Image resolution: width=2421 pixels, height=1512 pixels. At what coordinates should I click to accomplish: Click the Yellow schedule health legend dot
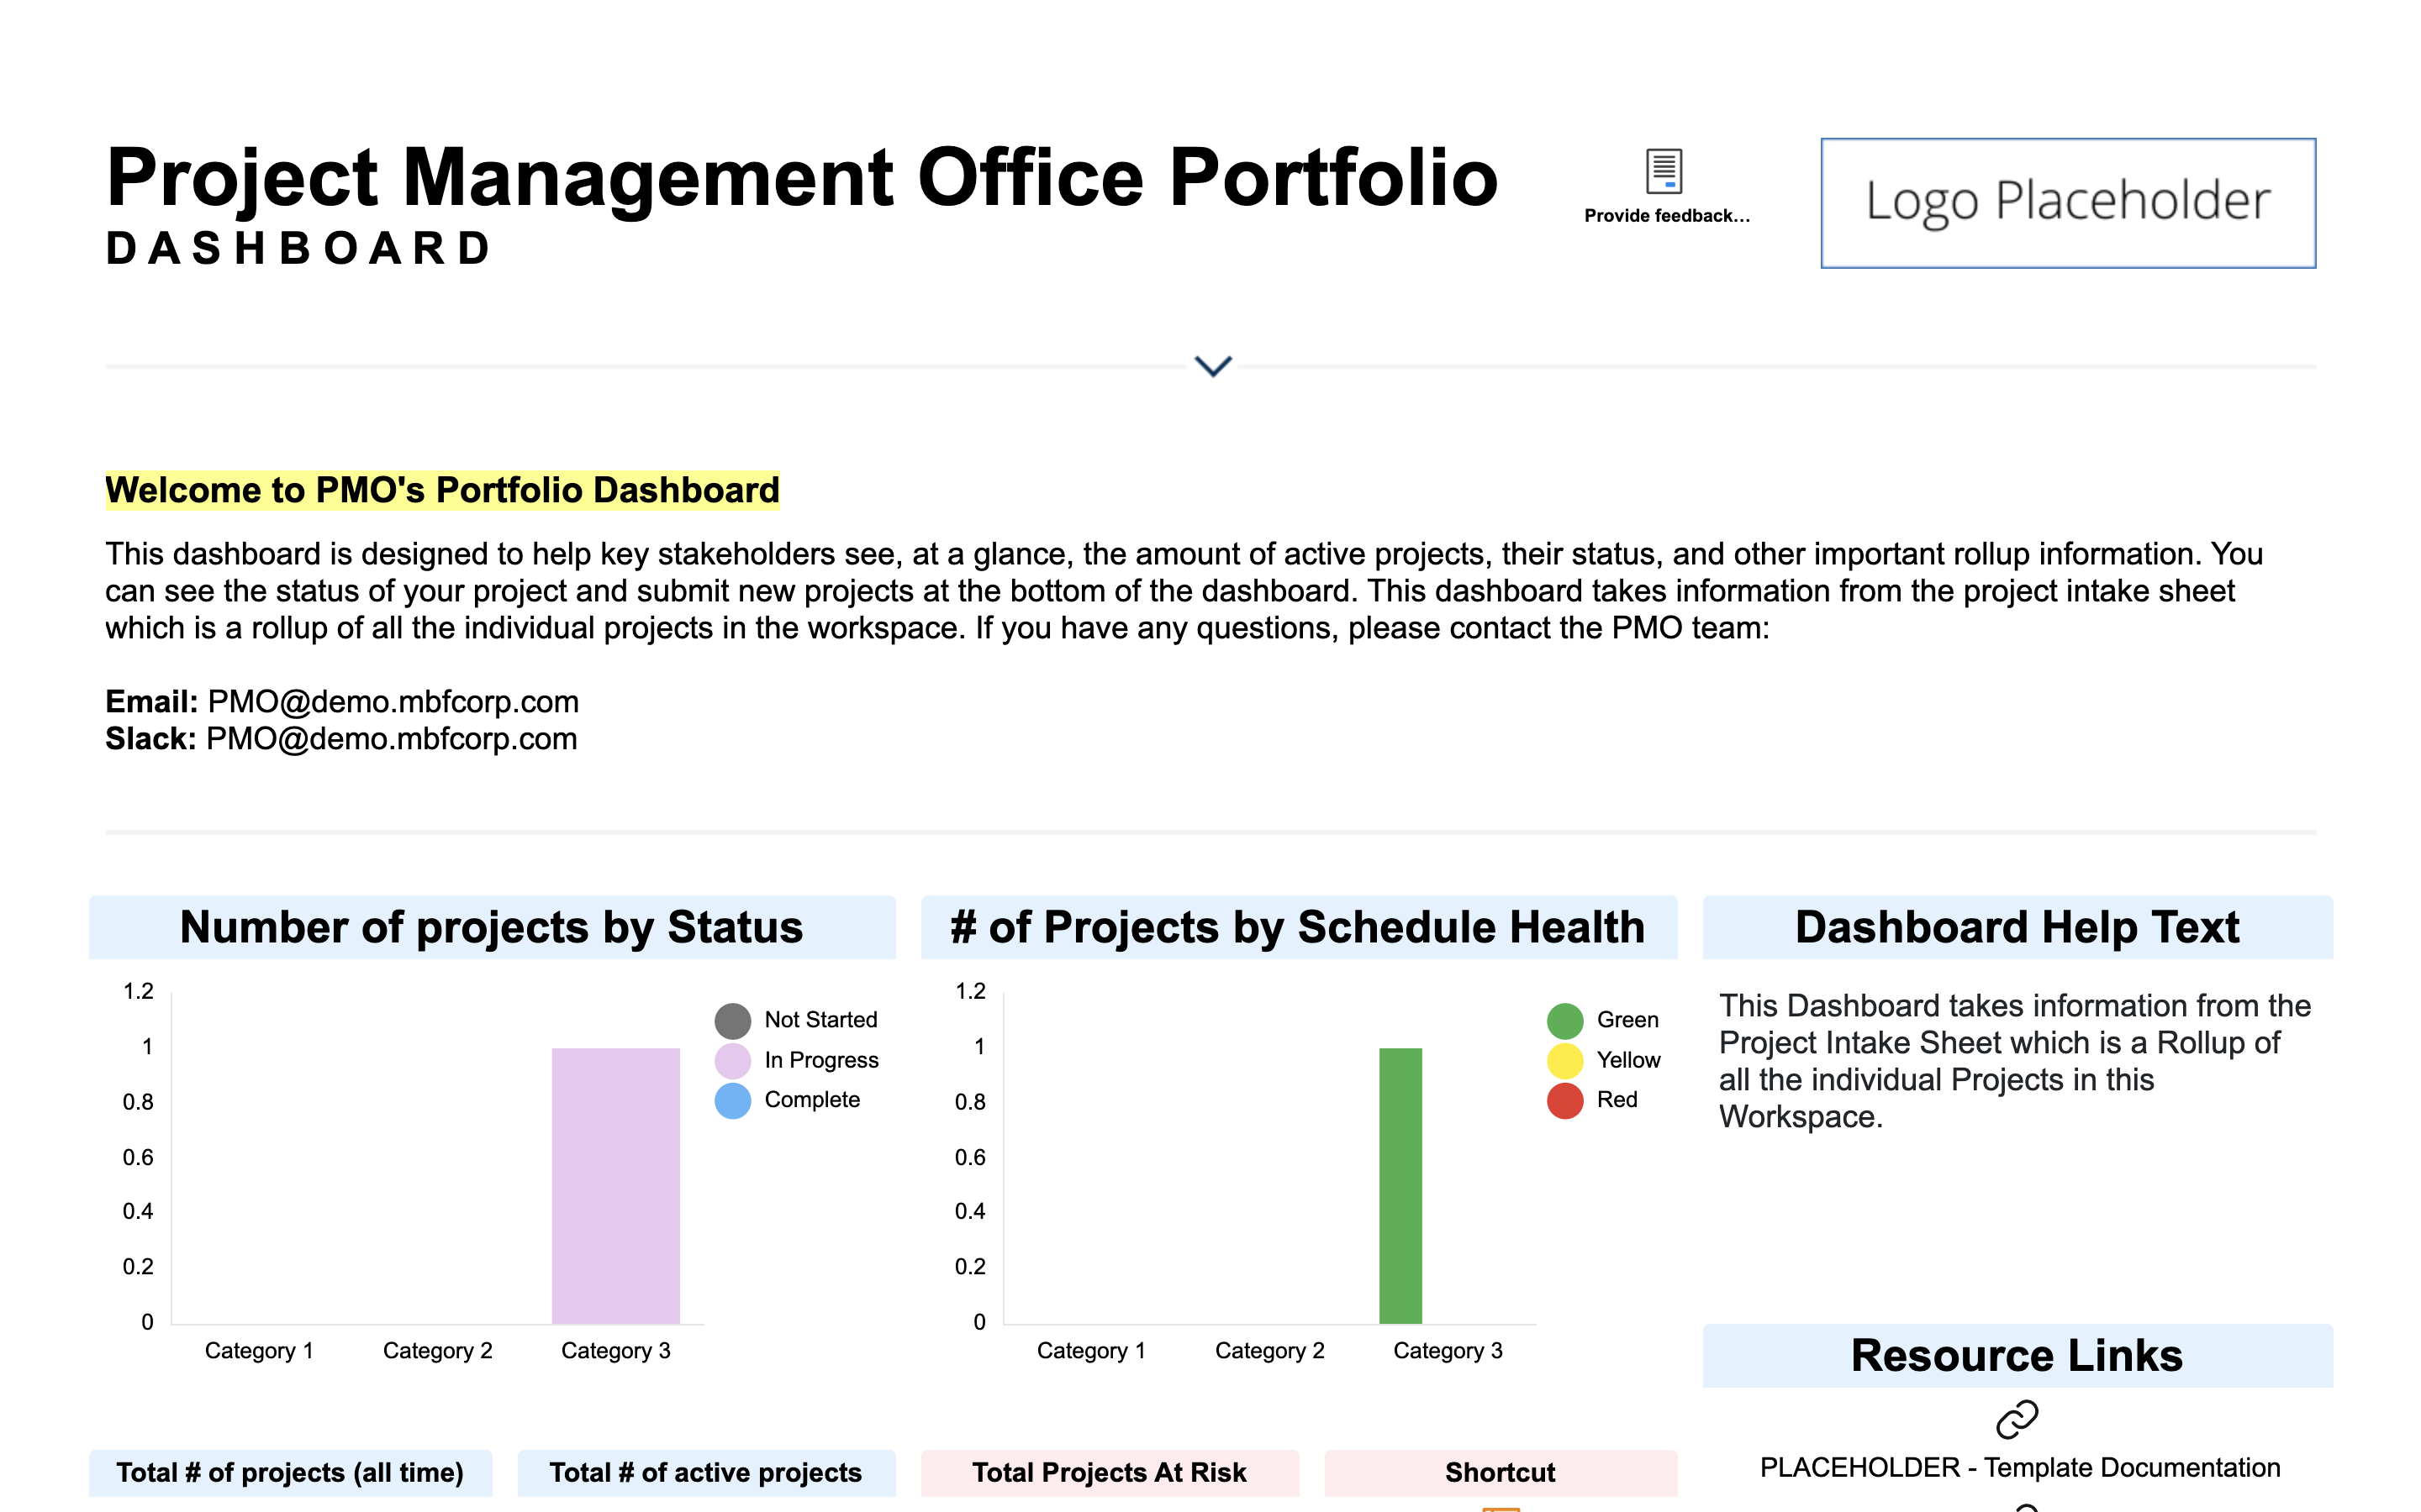(x=1564, y=1060)
